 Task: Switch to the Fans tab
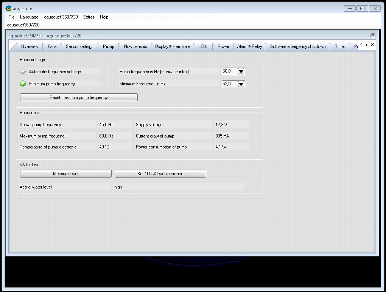pos(52,46)
